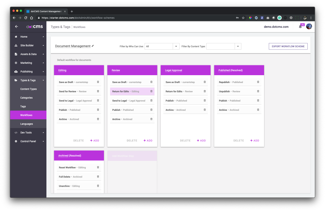Viewport: 325px width, 211px height.
Task: Click the dotCMS logo in the sidebar
Action: [34, 26]
